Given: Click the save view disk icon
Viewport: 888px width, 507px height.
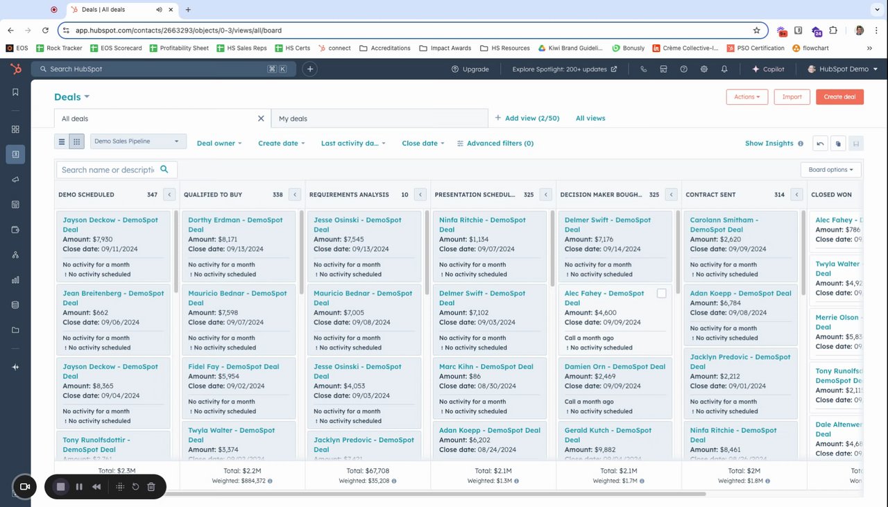Looking at the screenshot, I should coord(857,144).
